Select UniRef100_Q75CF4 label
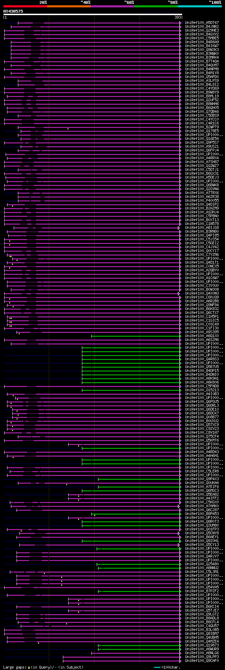 tap(202, 437)
